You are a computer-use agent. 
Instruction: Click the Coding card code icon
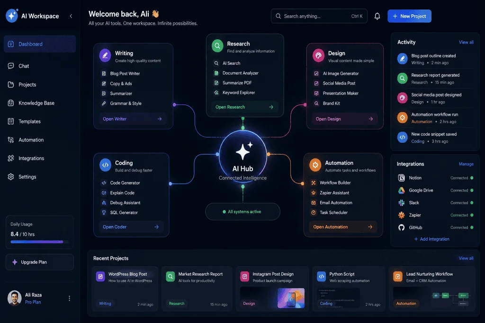point(106,165)
